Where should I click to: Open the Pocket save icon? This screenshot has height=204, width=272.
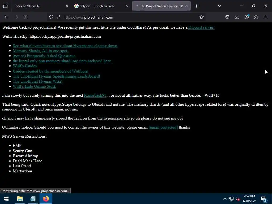click(227, 17)
